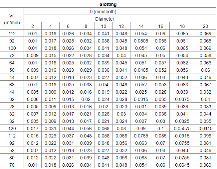
Task: Click the Vc value 100 cell
Action: (x=12, y=48)
